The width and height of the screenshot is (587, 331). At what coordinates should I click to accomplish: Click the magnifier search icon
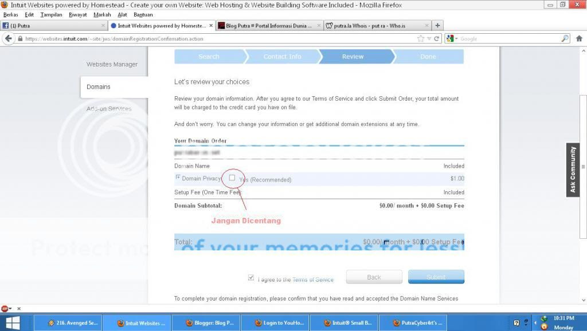click(x=565, y=38)
